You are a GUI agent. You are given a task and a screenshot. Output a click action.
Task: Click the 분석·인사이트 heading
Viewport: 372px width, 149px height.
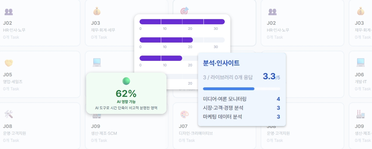coord(221,63)
